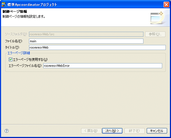This screenshot has width=171, height=138.
Task: Click the ソースフォルダ(D): label
Action: point(16,34)
